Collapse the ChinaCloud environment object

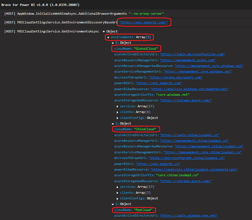[x=113, y=123]
